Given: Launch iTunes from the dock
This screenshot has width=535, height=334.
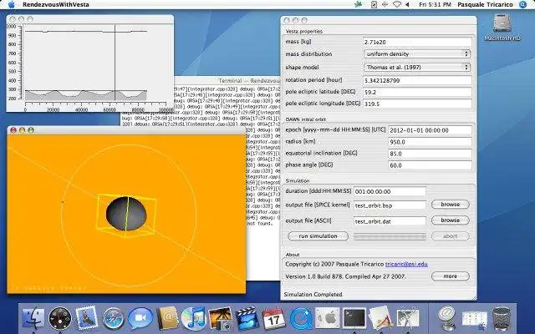Looking at the screenshot, I should pyautogui.click(x=193, y=318).
